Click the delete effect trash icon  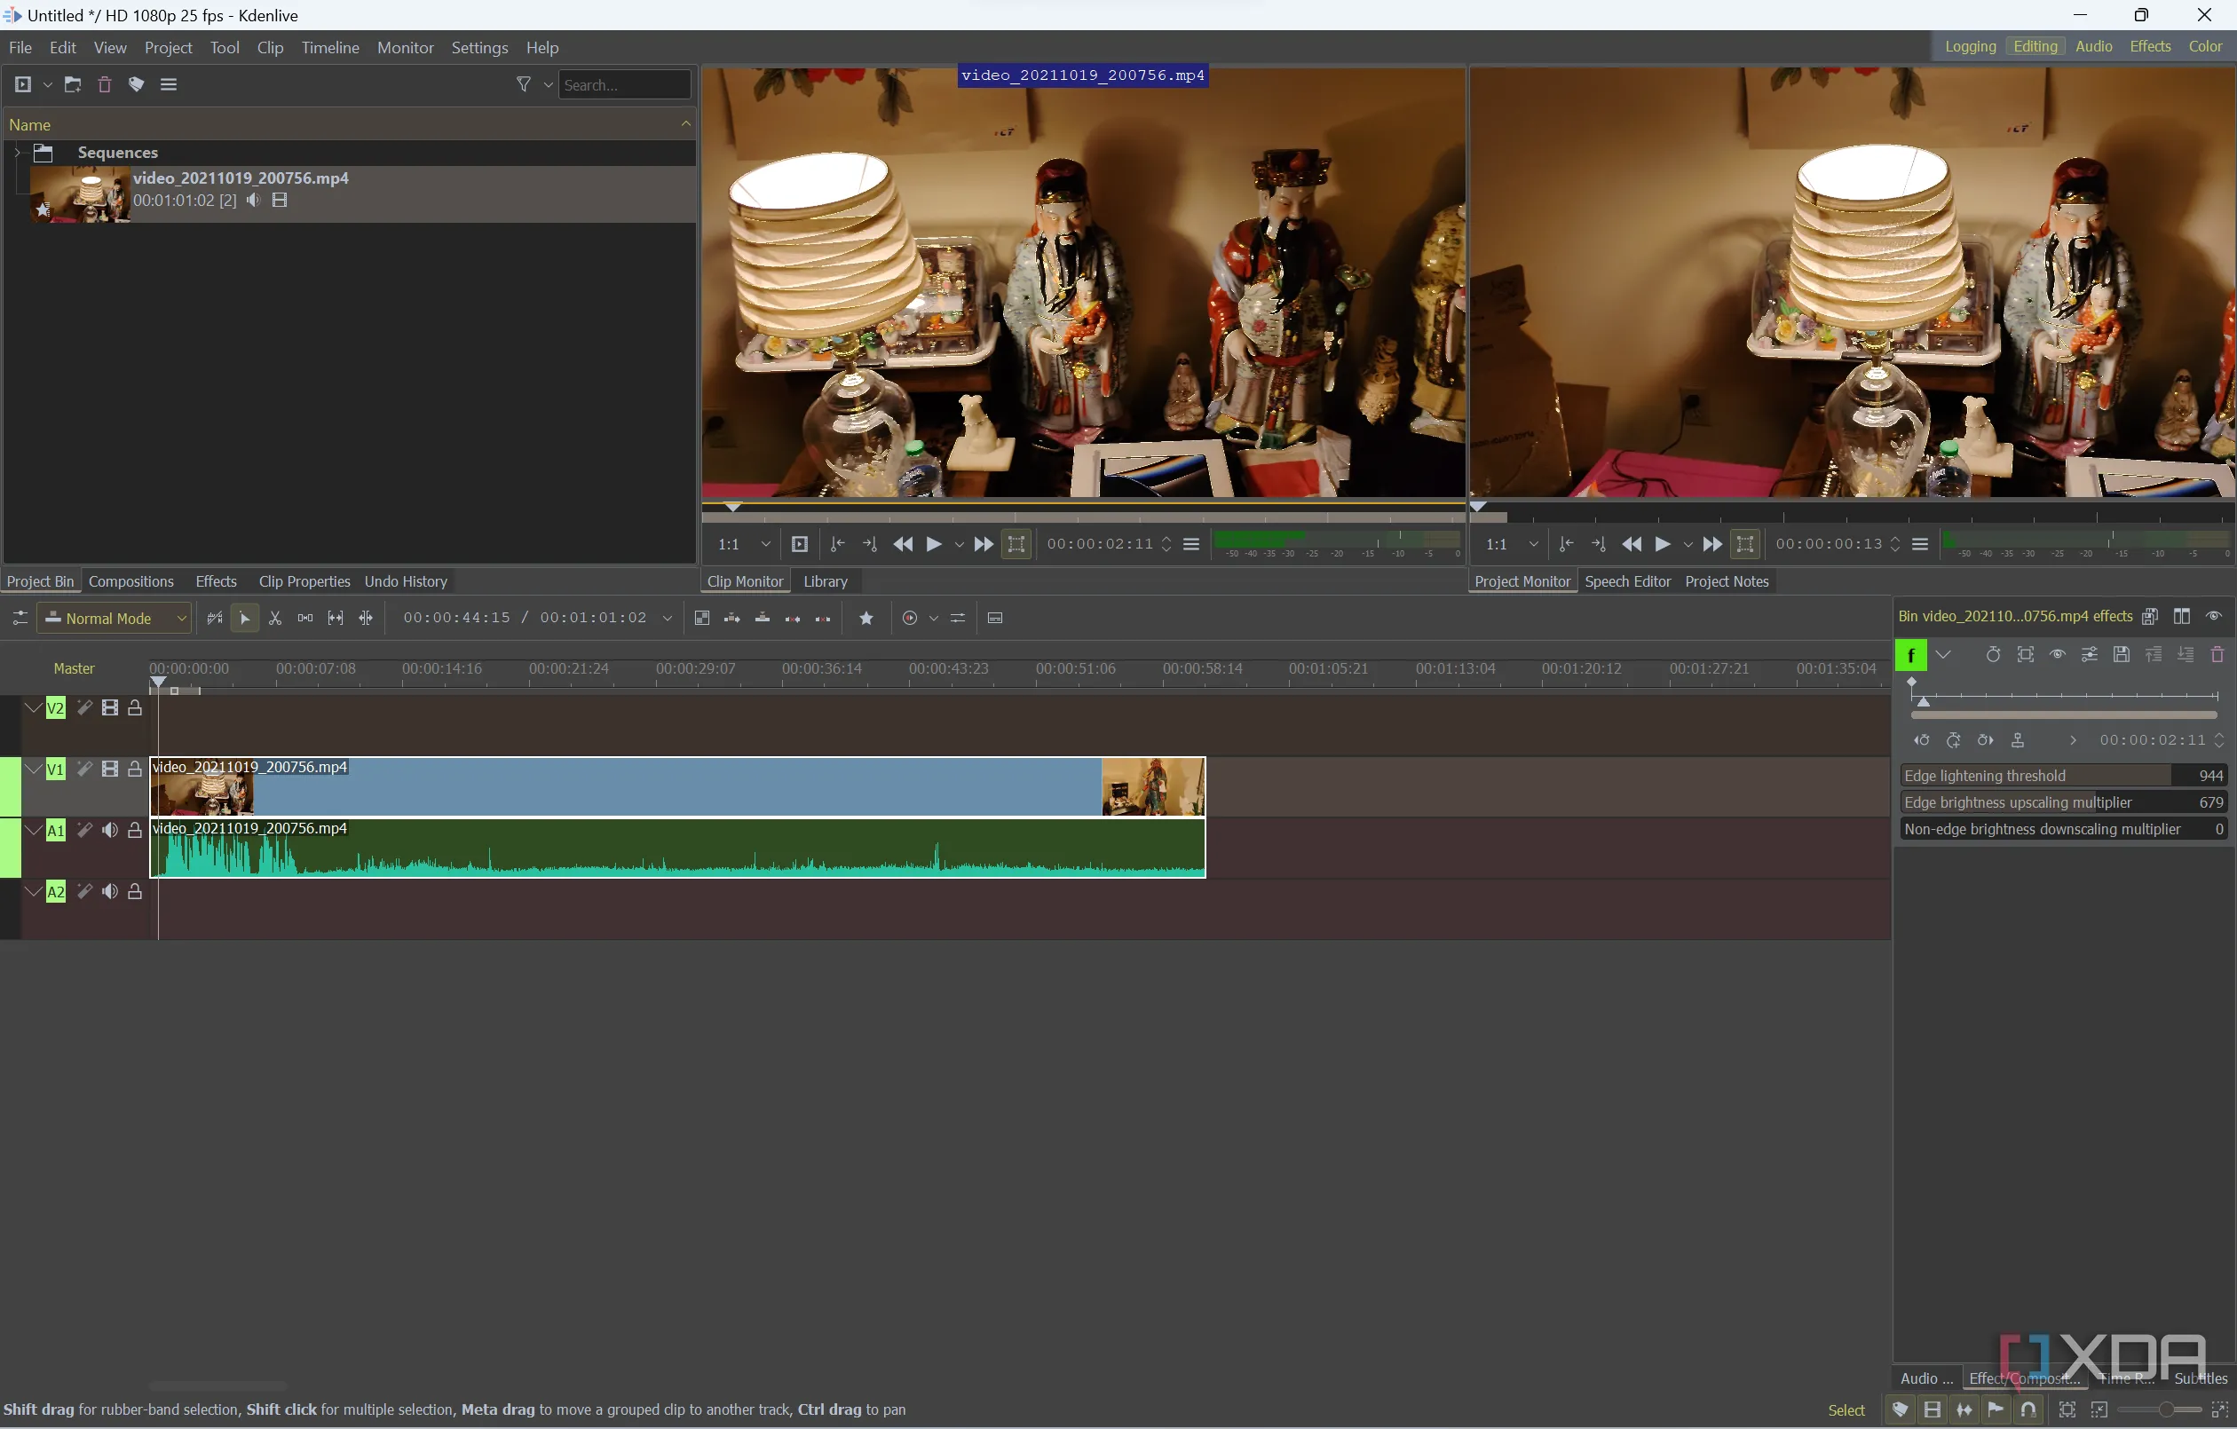(2217, 655)
